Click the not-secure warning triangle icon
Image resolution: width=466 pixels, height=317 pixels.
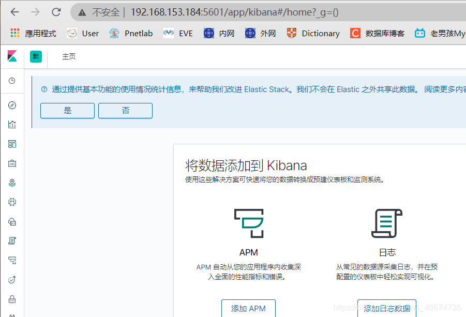coord(82,12)
